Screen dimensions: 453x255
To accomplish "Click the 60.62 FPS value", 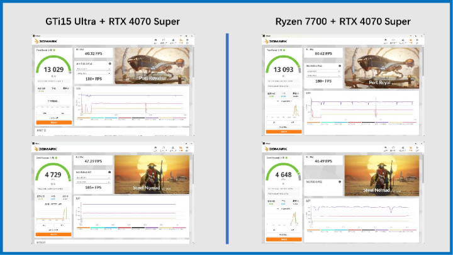I will 323,54.
